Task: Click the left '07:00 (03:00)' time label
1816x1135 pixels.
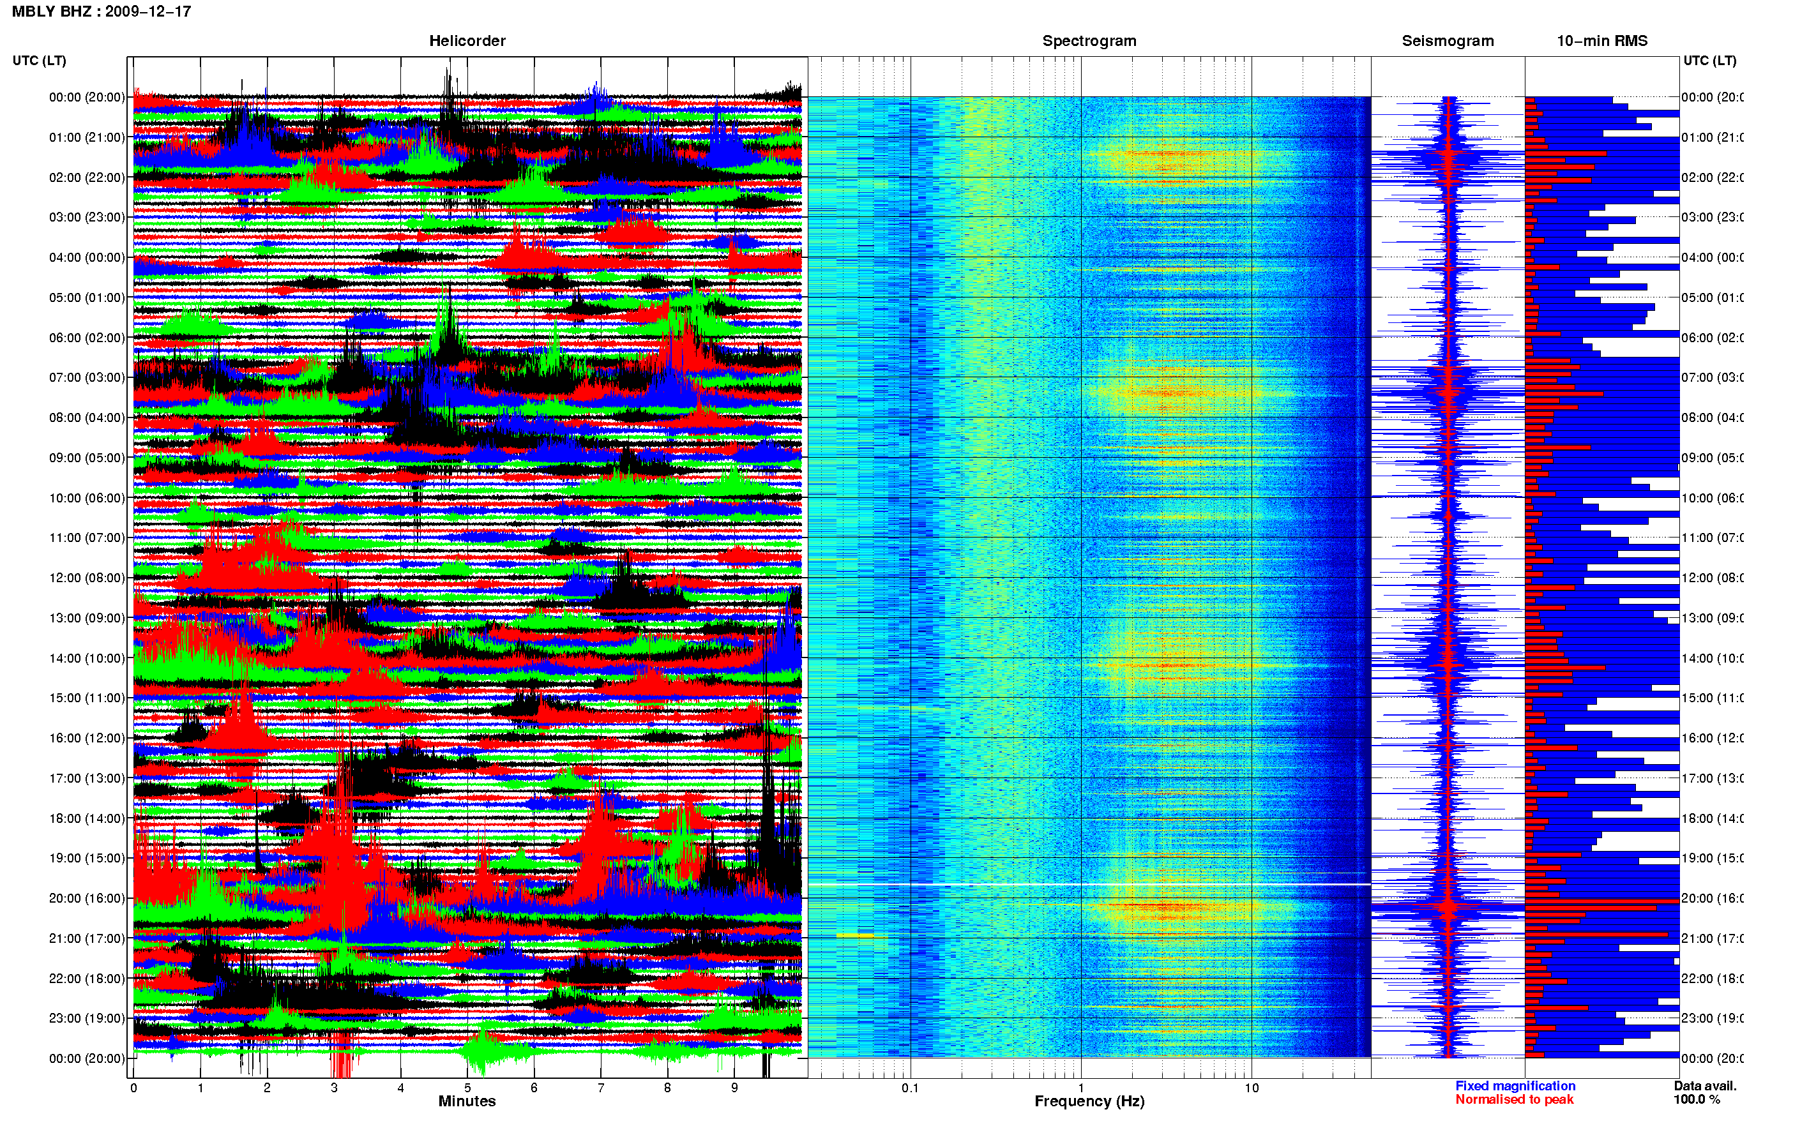Action: 87,377
